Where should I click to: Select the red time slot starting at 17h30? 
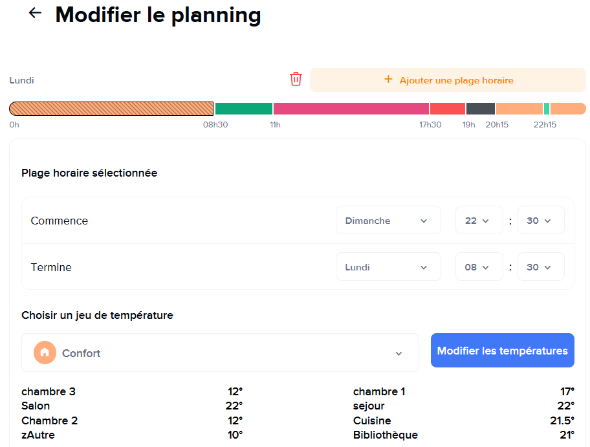click(447, 109)
